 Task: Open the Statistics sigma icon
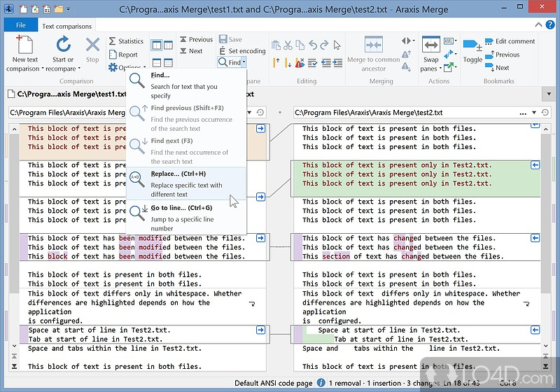pyautogui.click(x=113, y=41)
